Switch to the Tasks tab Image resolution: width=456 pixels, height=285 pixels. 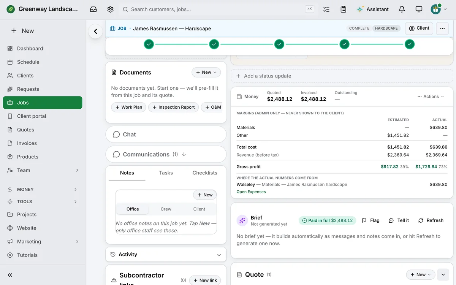tap(166, 173)
